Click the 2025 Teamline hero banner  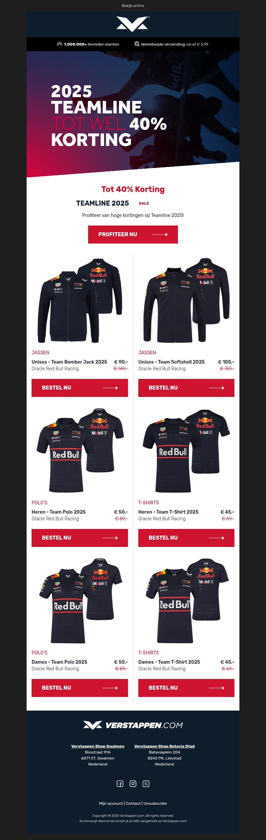(133, 114)
